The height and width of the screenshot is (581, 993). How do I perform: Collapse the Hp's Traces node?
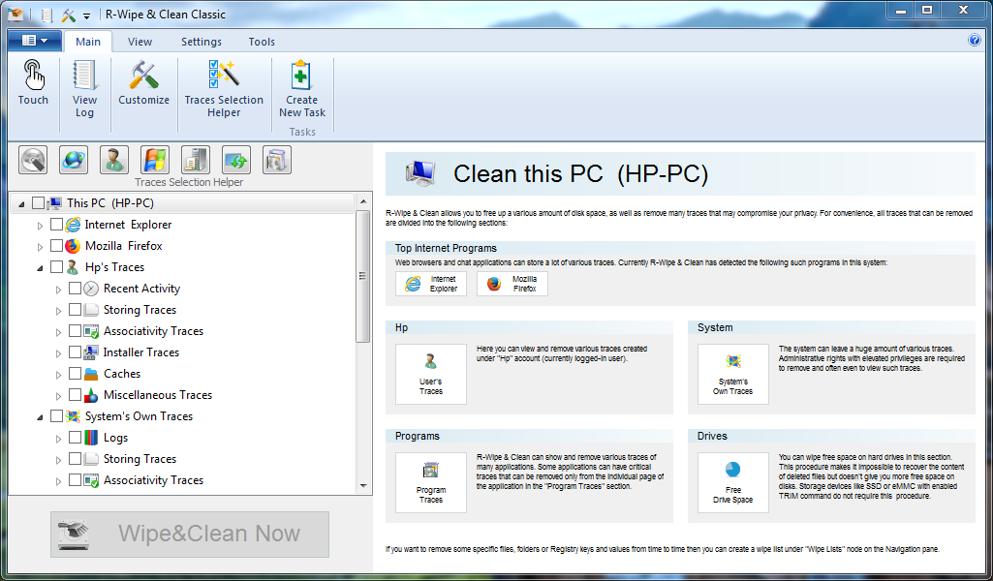pyautogui.click(x=40, y=267)
